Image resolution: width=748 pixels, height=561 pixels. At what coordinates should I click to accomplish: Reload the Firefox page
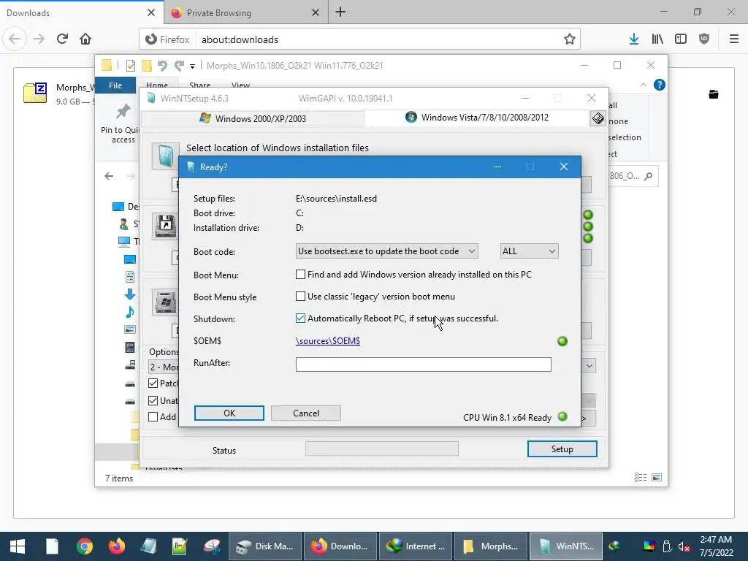coord(62,39)
